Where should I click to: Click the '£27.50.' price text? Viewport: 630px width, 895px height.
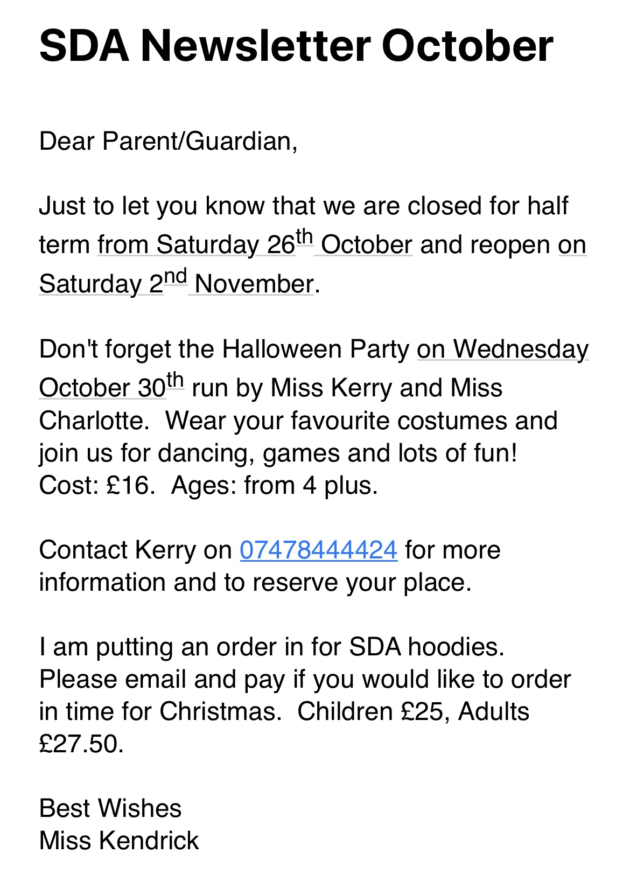pyautogui.click(x=81, y=744)
